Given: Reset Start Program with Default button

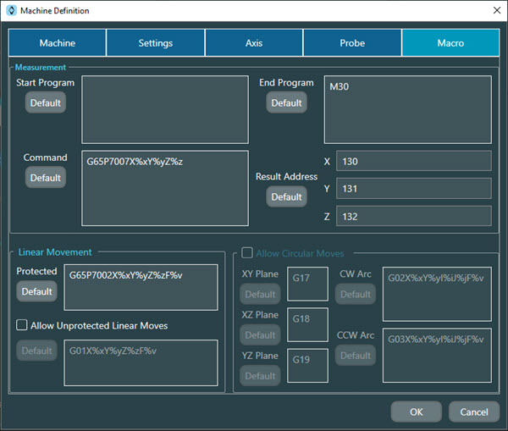Looking at the screenshot, I should point(45,102).
